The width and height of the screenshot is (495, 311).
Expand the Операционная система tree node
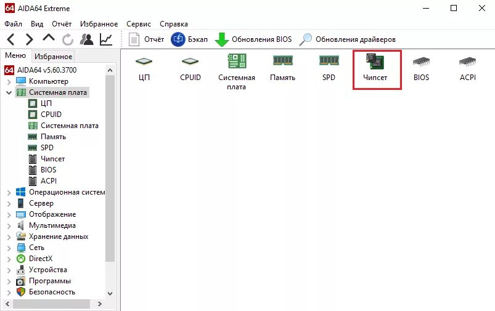point(9,192)
